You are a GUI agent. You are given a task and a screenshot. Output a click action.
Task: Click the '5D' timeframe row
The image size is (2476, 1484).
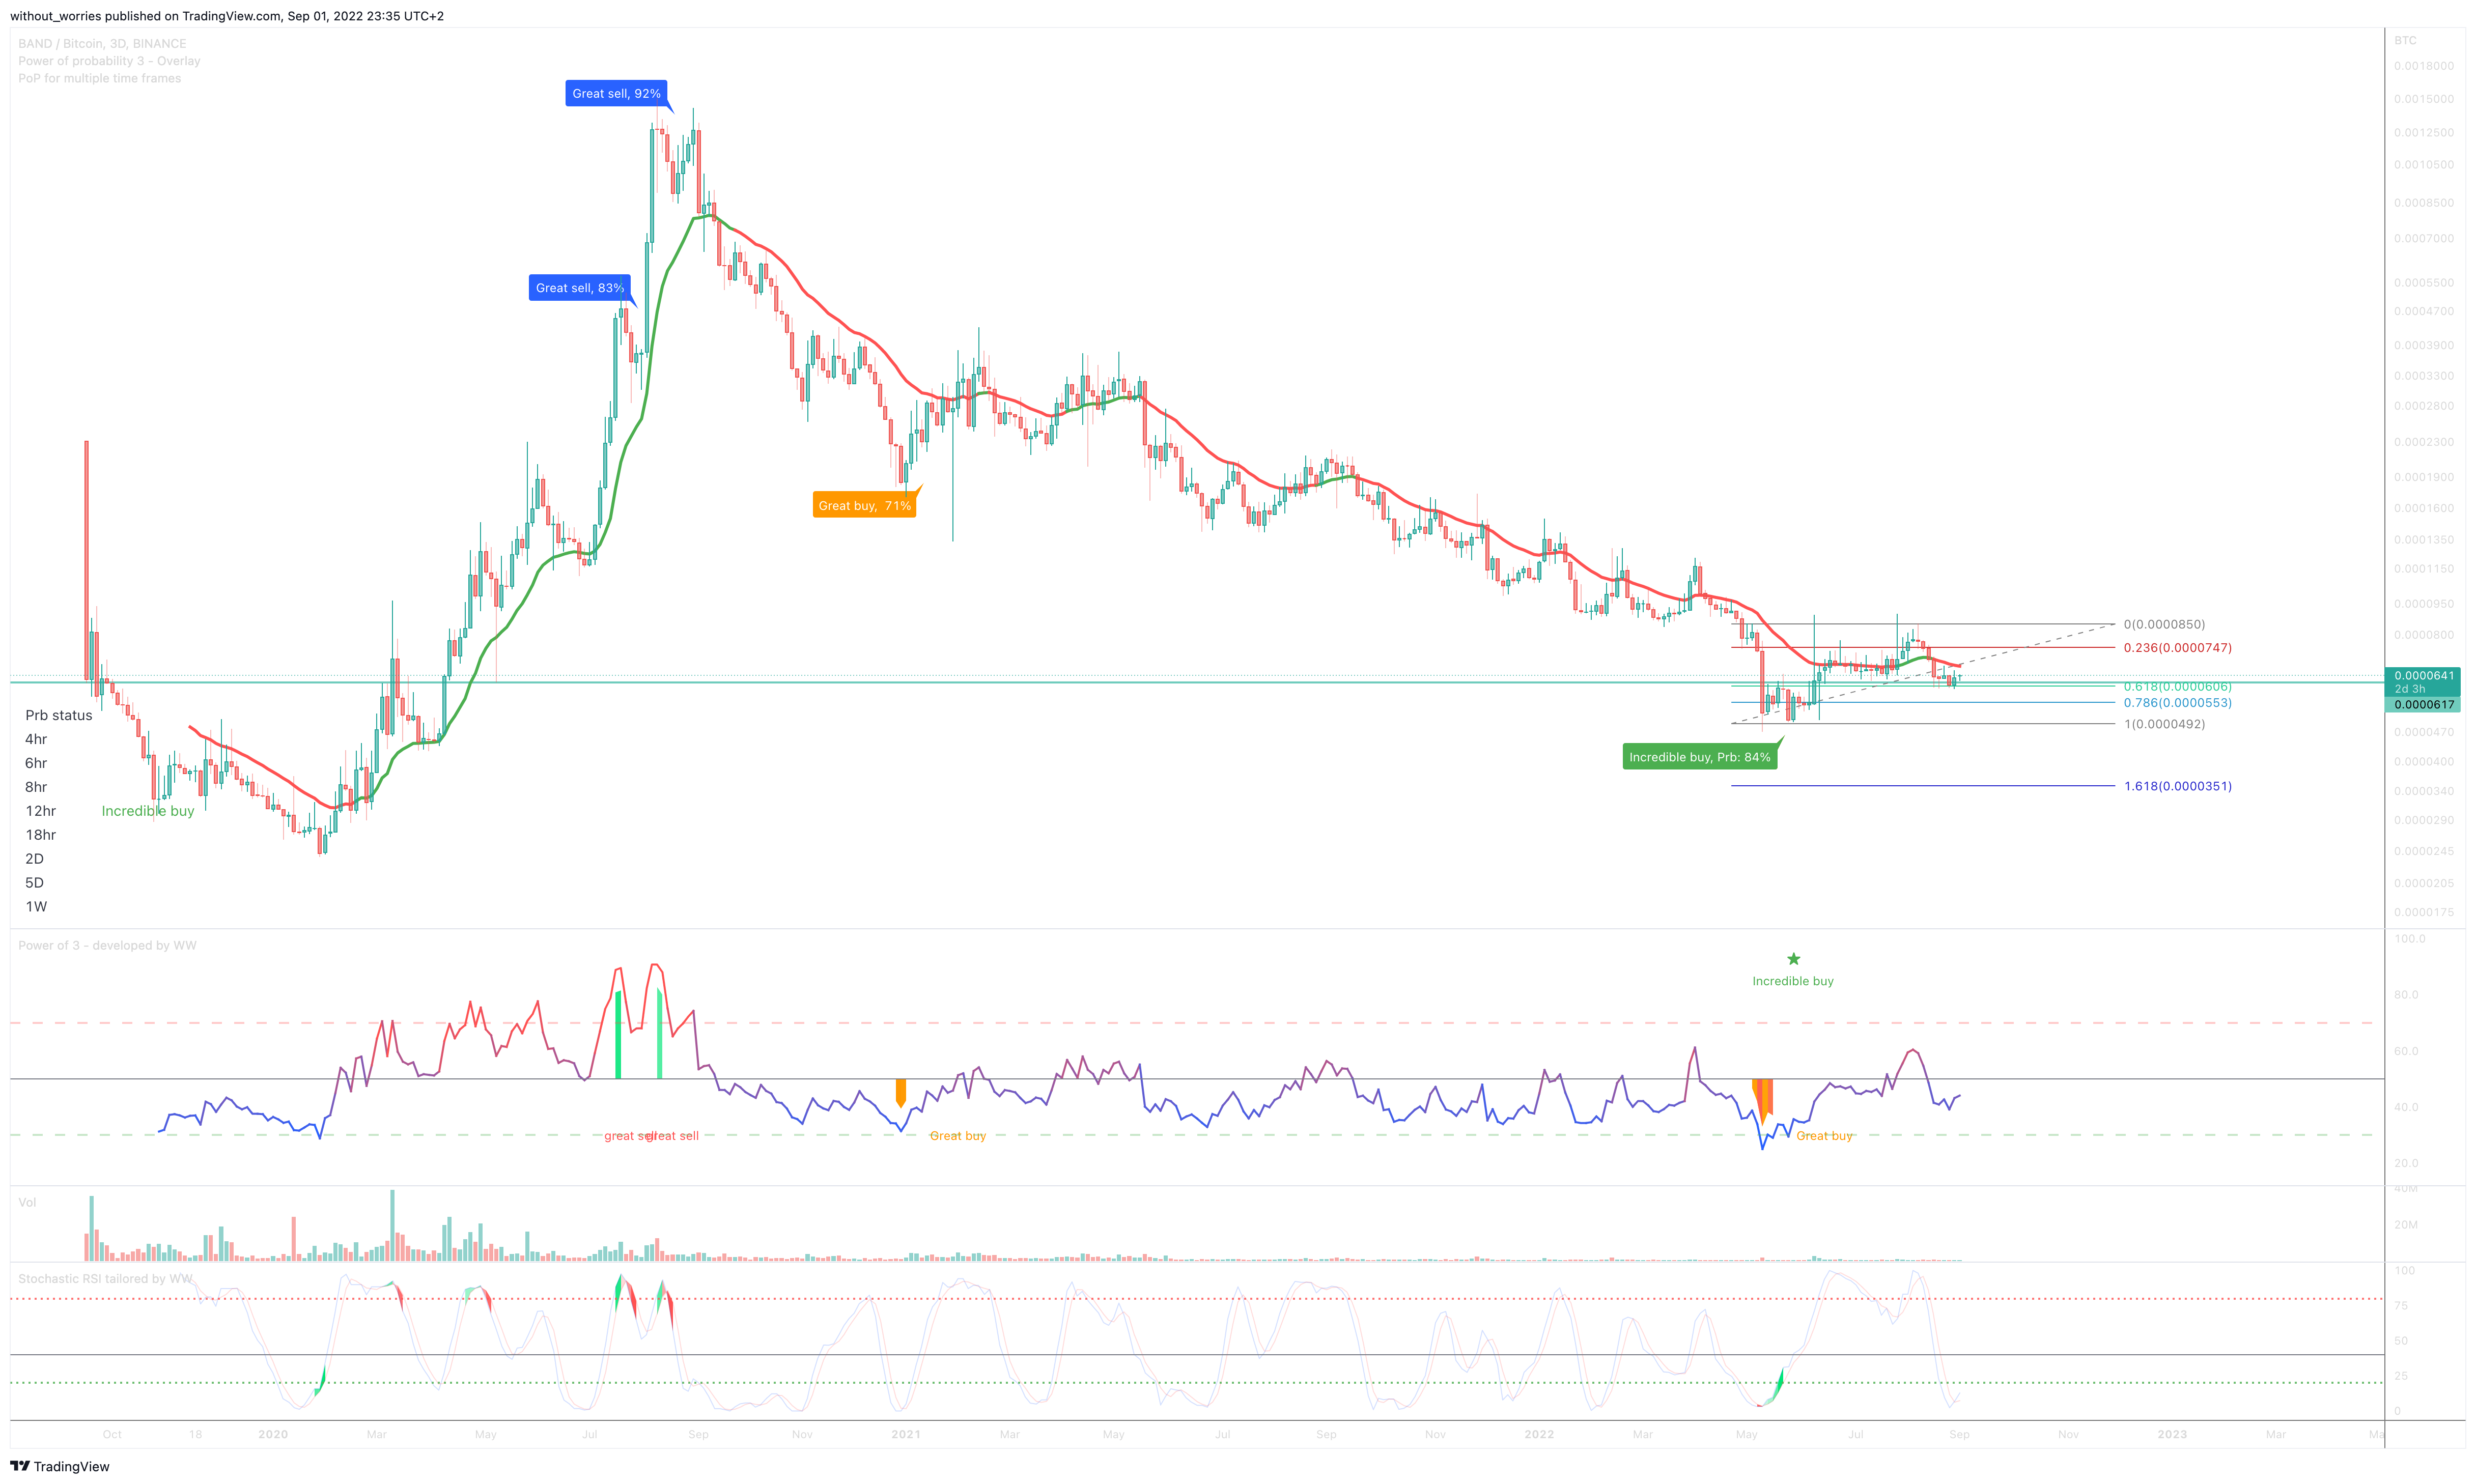tap(35, 883)
